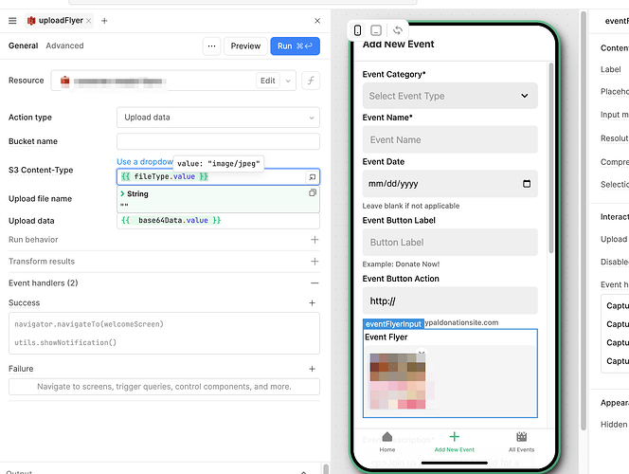Expand the Run behavior section

[314, 240]
